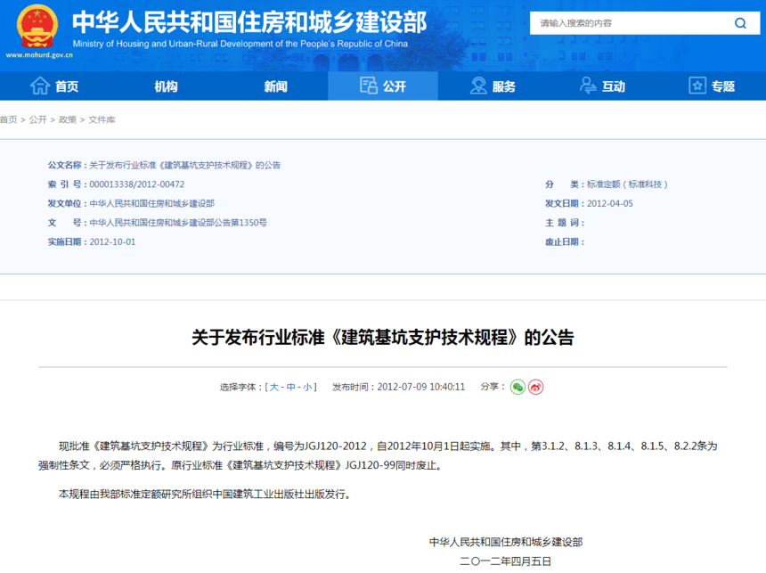Click the 互动 person exchange icon
The image size is (766, 573).
588,86
